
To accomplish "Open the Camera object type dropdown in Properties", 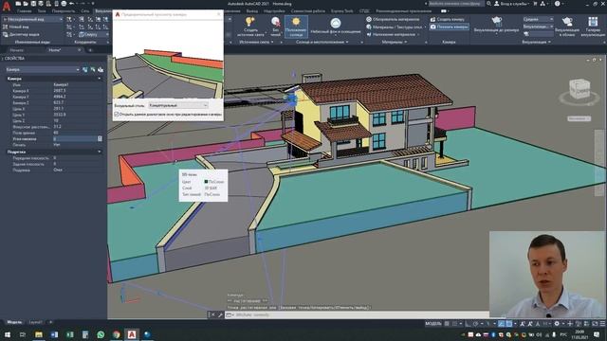I will 43,69.
